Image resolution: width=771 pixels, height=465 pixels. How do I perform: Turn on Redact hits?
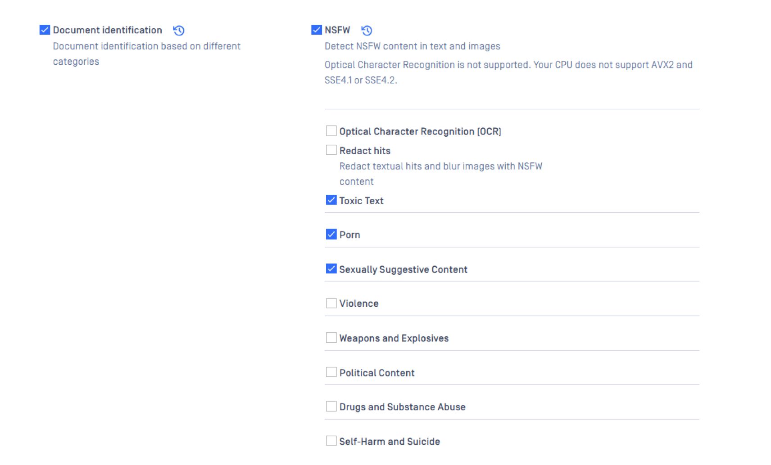point(331,150)
